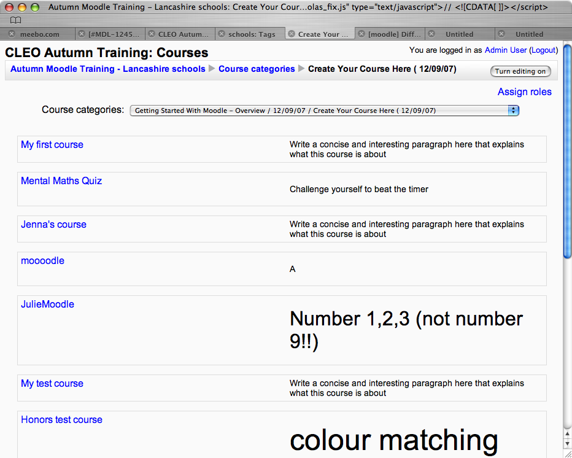The width and height of the screenshot is (572, 458).
Task: Switch to the schools: Tags tab
Action: click(x=252, y=34)
